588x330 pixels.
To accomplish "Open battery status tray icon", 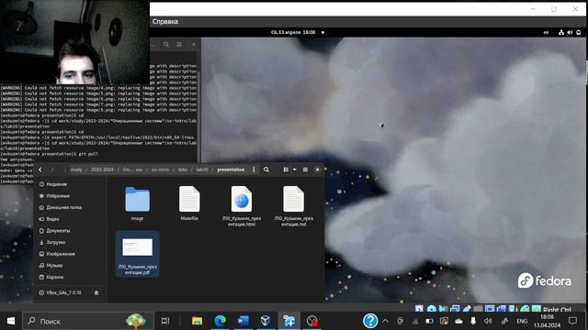I will tap(429, 321).
